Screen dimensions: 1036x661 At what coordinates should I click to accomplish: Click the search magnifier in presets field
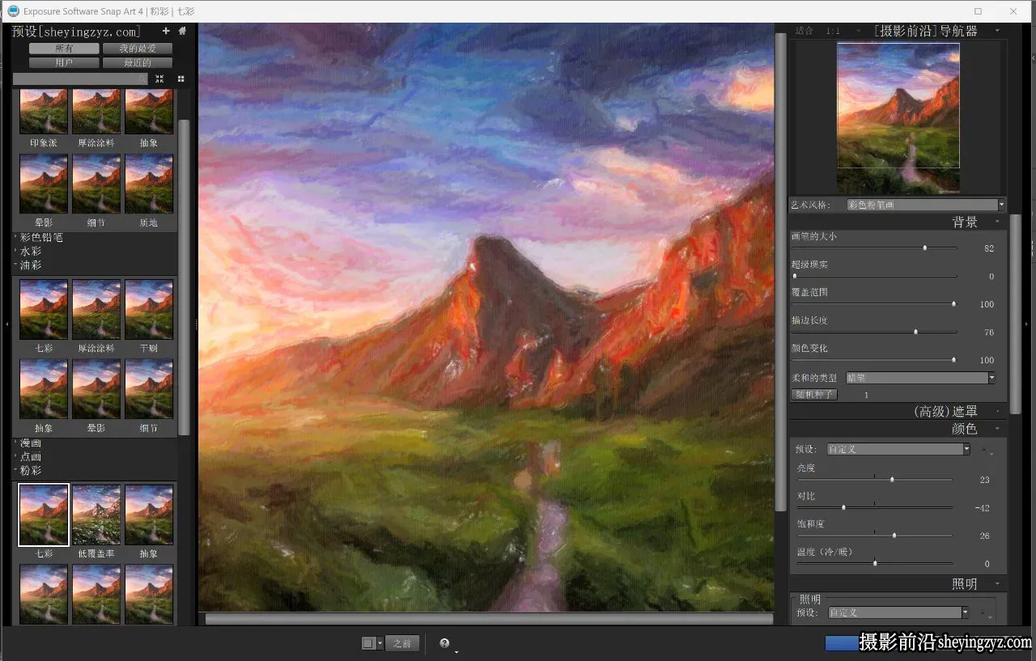tap(143, 78)
